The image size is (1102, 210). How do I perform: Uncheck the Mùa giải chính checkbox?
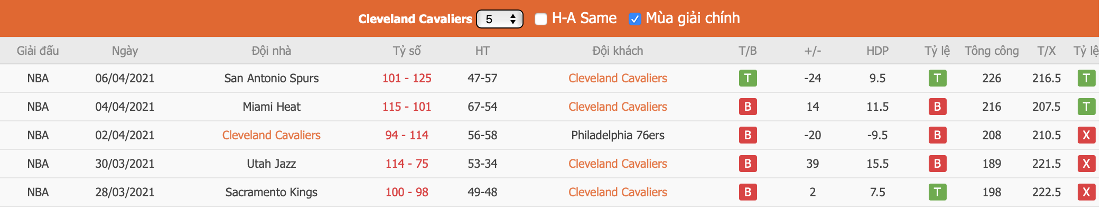tap(634, 19)
